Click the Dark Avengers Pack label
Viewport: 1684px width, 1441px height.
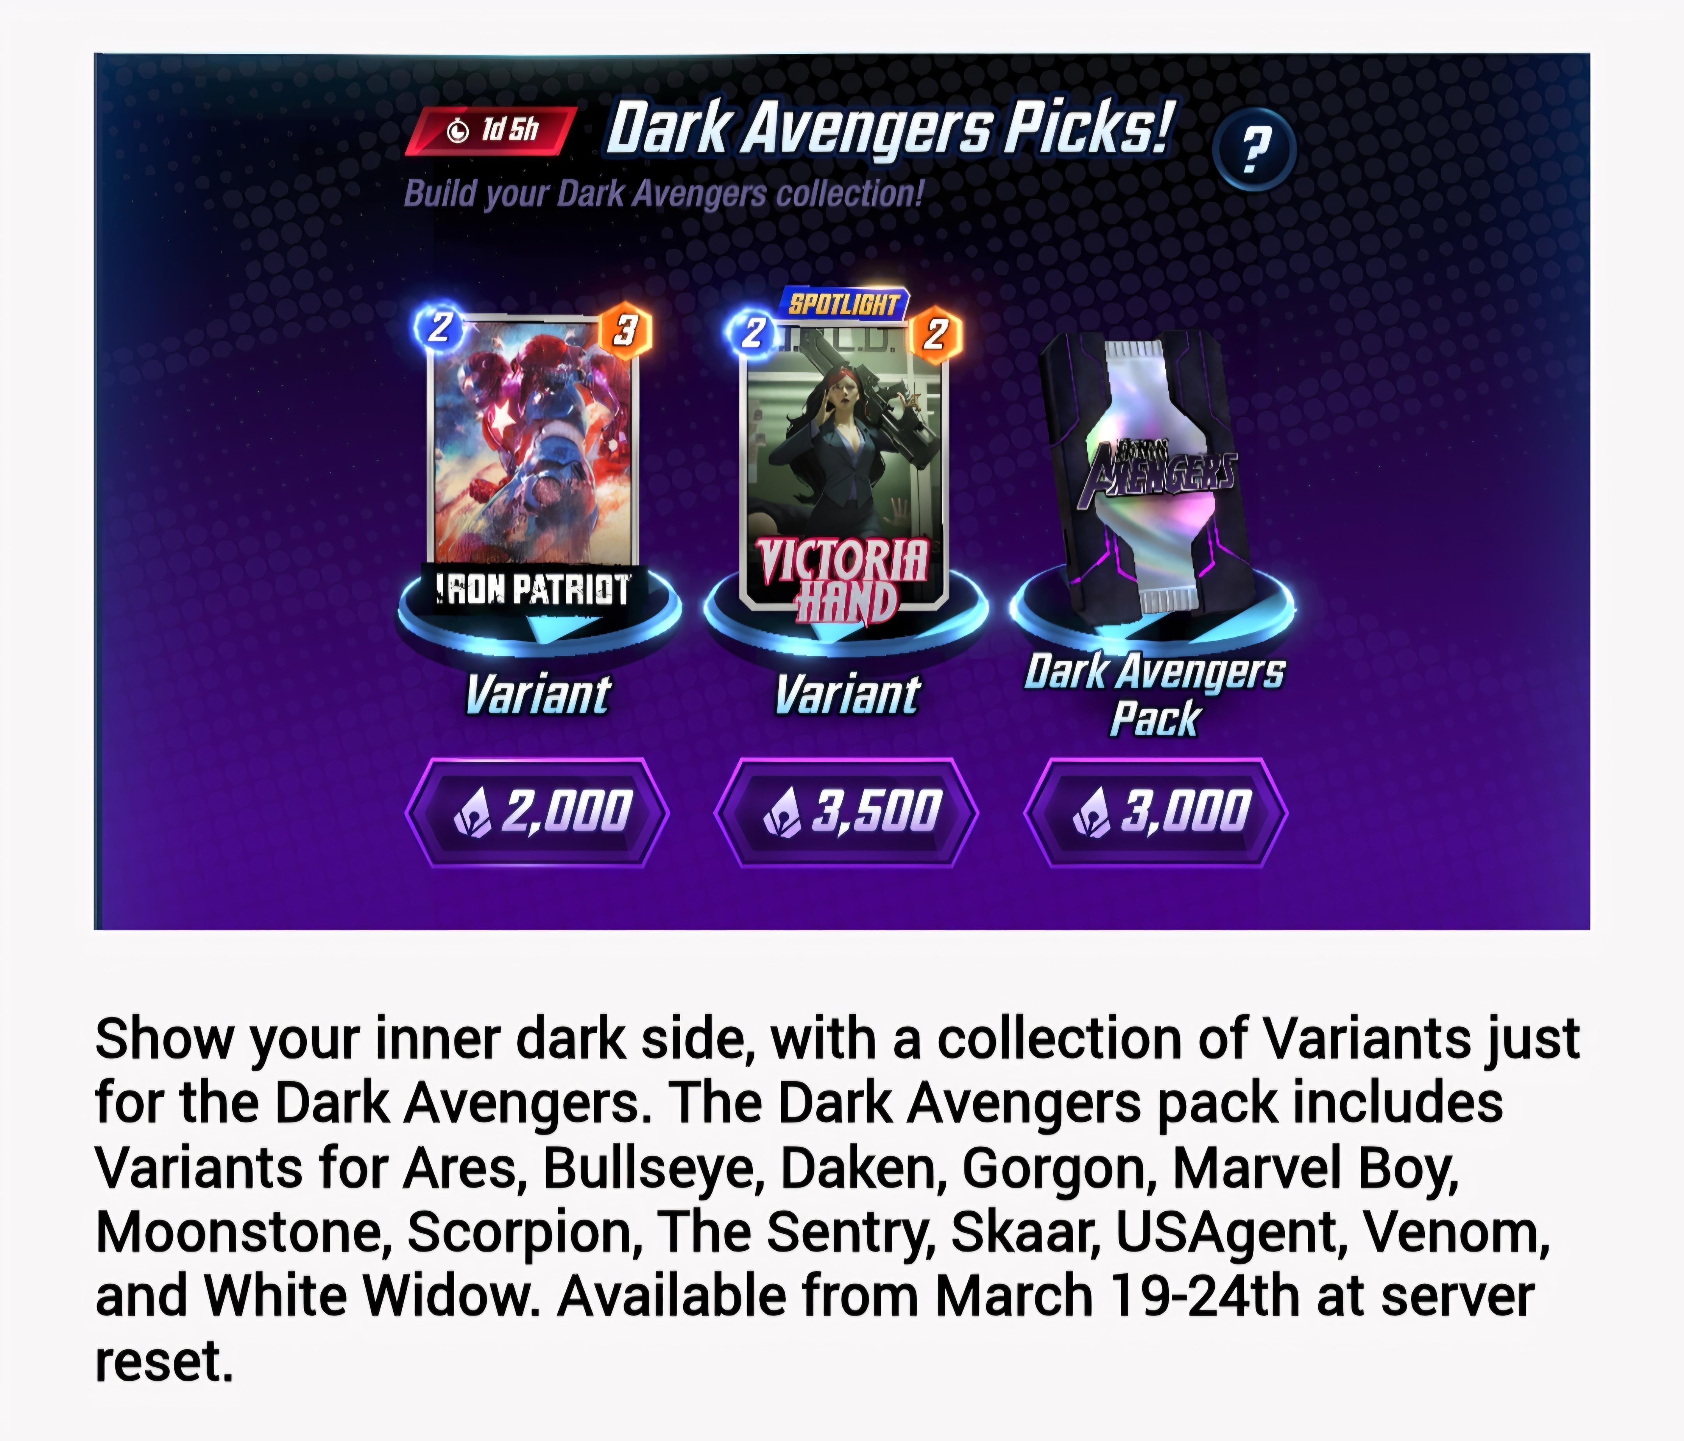click(1155, 696)
